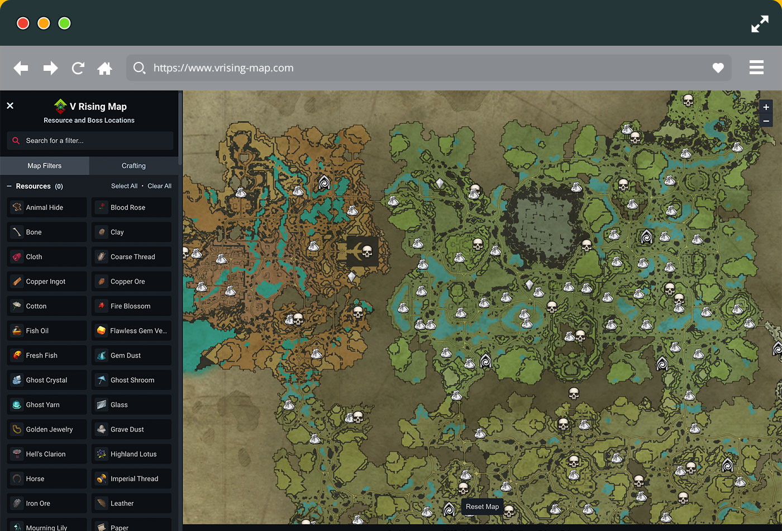This screenshot has height=531, width=782.
Task: Zoom out of the map
Action: click(x=766, y=120)
